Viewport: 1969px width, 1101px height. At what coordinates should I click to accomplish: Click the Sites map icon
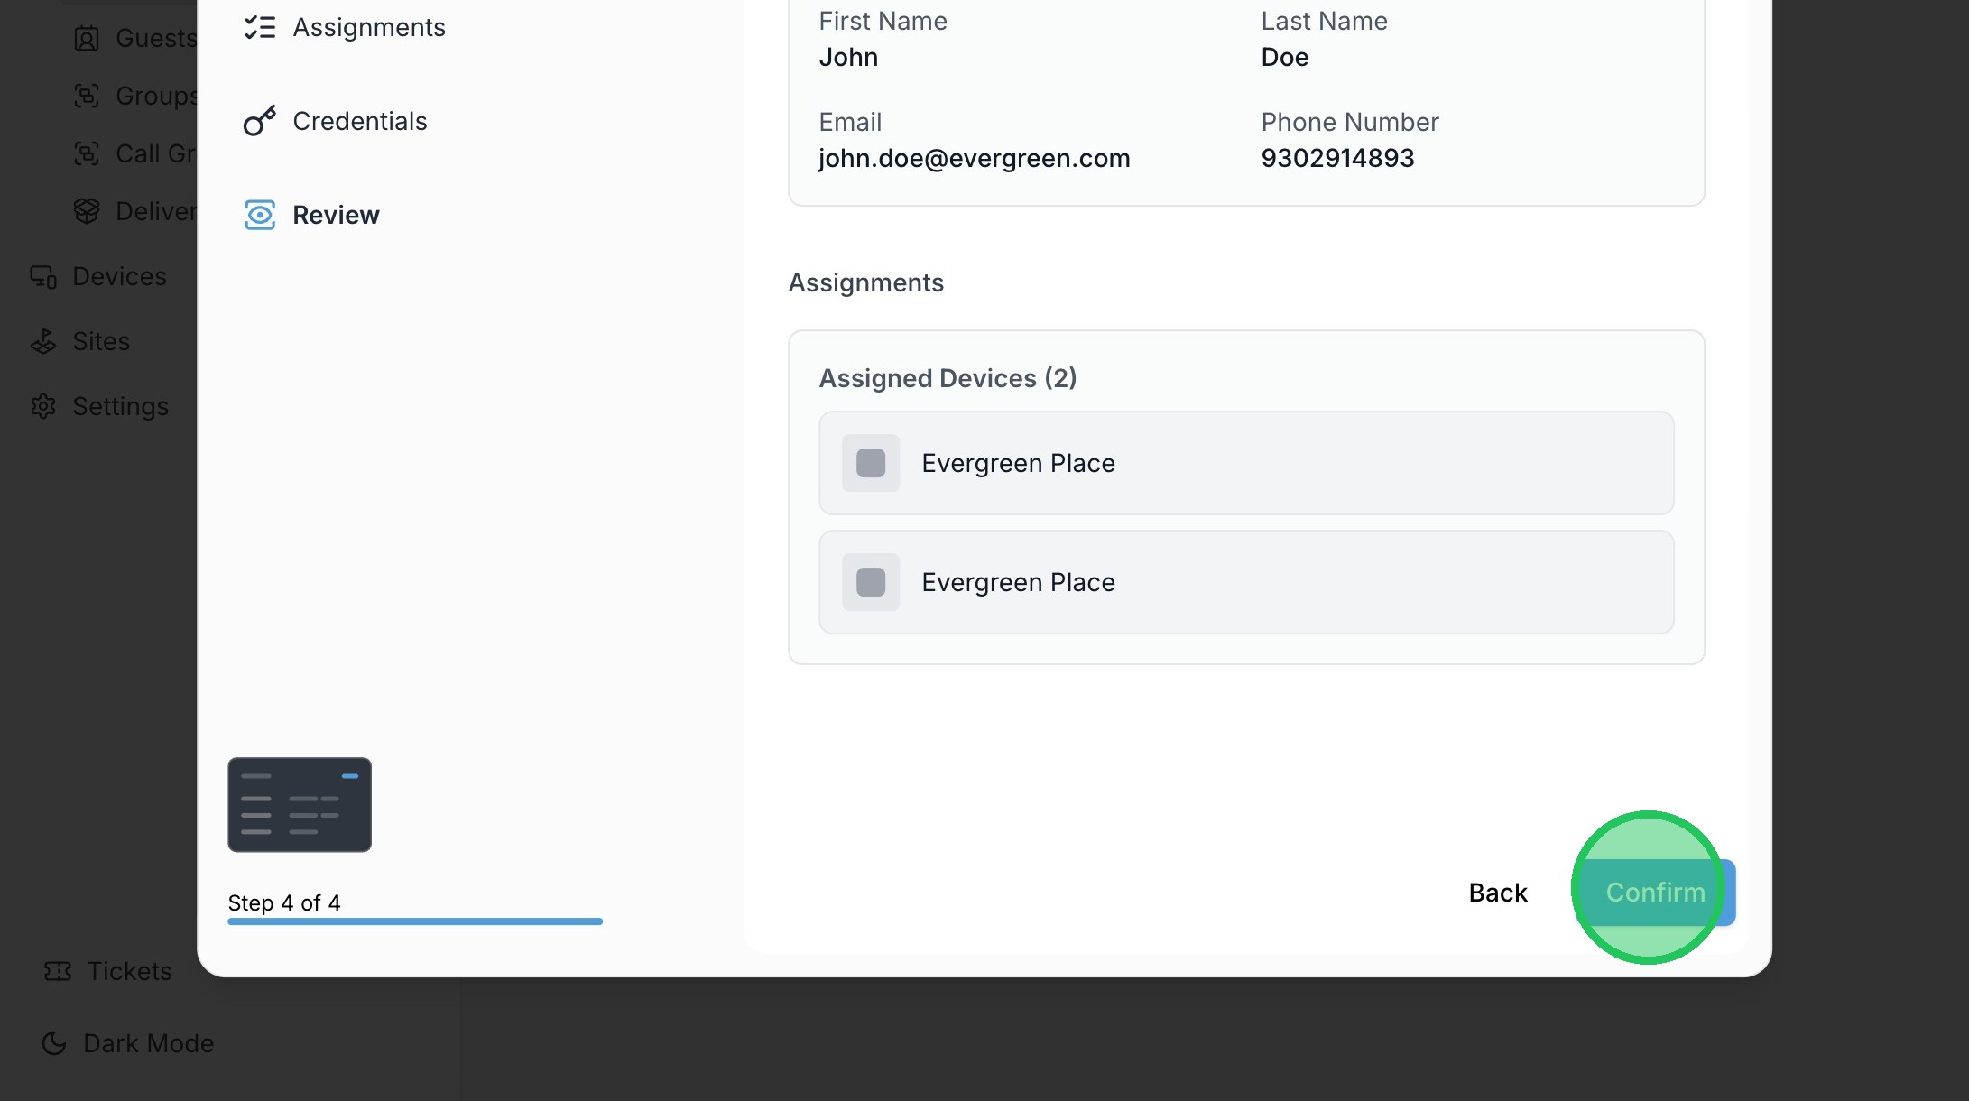point(43,341)
